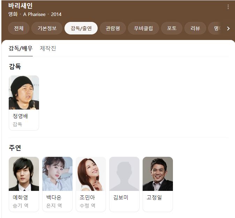Open 조민아's profile photo
Image resolution: width=235 pixels, height=218 pixels.
(x=91, y=174)
